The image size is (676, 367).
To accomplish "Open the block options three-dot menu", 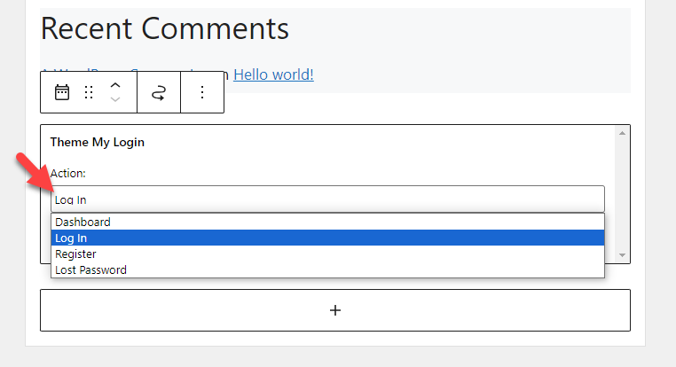I will pyautogui.click(x=202, y=92).
